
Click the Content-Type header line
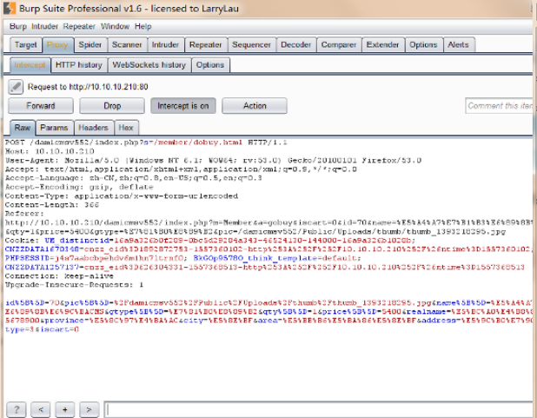pos(122,196)
